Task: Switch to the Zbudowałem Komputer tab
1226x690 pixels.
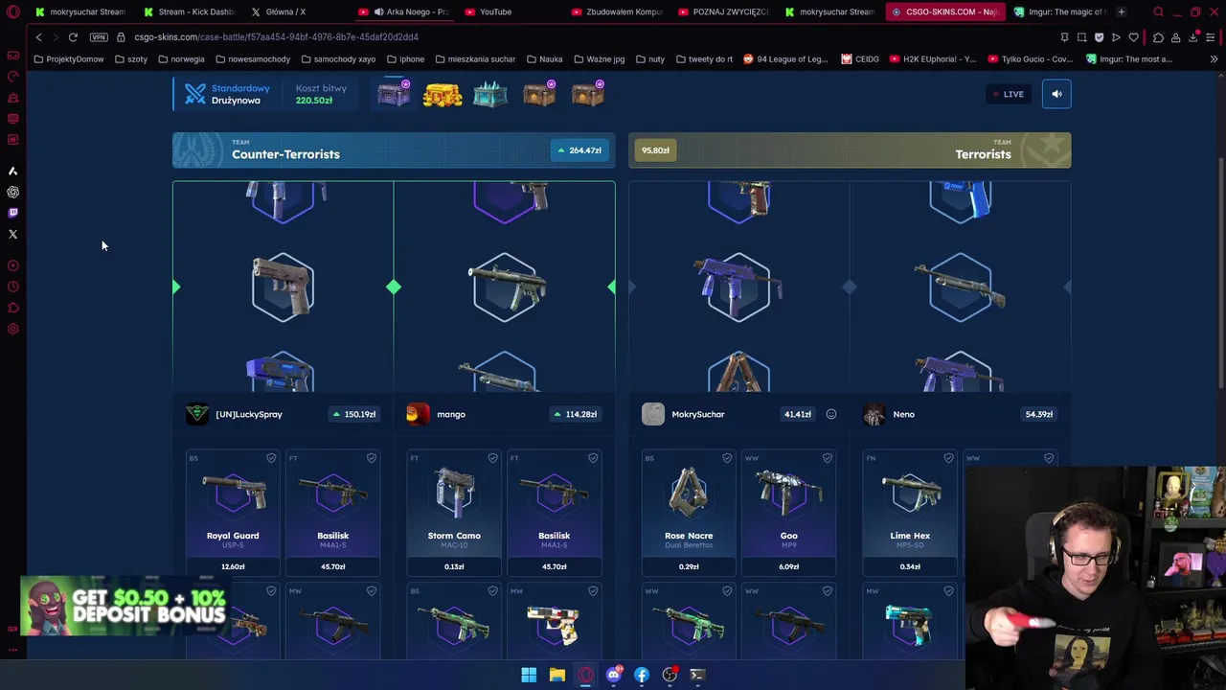Action: point(619,11)
